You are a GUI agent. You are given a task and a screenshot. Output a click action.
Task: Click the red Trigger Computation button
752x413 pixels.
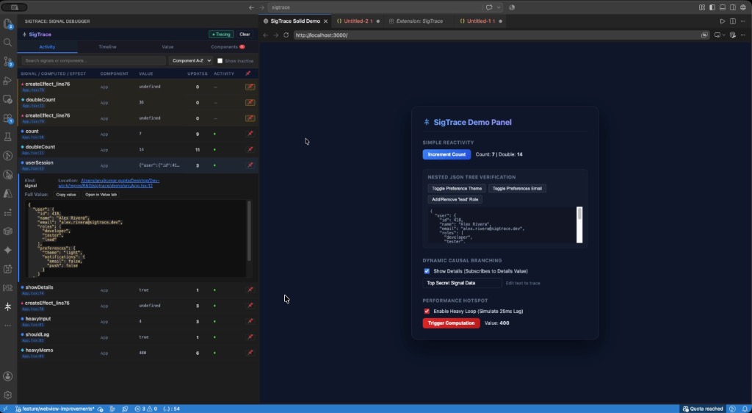(x=451, y=323)
